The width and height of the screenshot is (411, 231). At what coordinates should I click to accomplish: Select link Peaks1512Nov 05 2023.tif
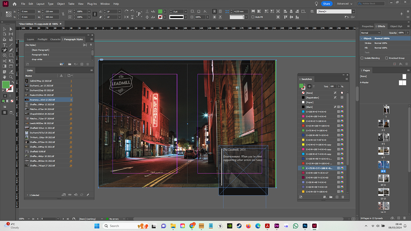click(41, 95)
